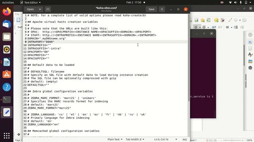
Task: Show Applications grid button
Action: click(7, 136)
